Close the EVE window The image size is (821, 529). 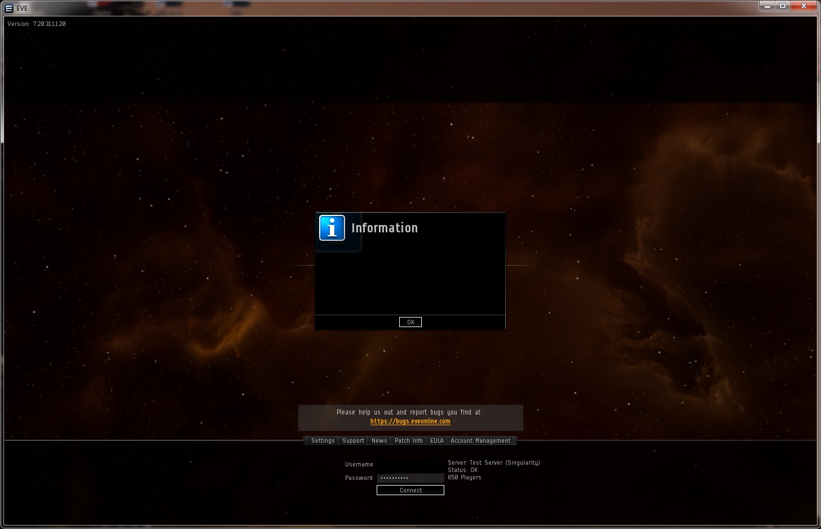coord(804,6)
